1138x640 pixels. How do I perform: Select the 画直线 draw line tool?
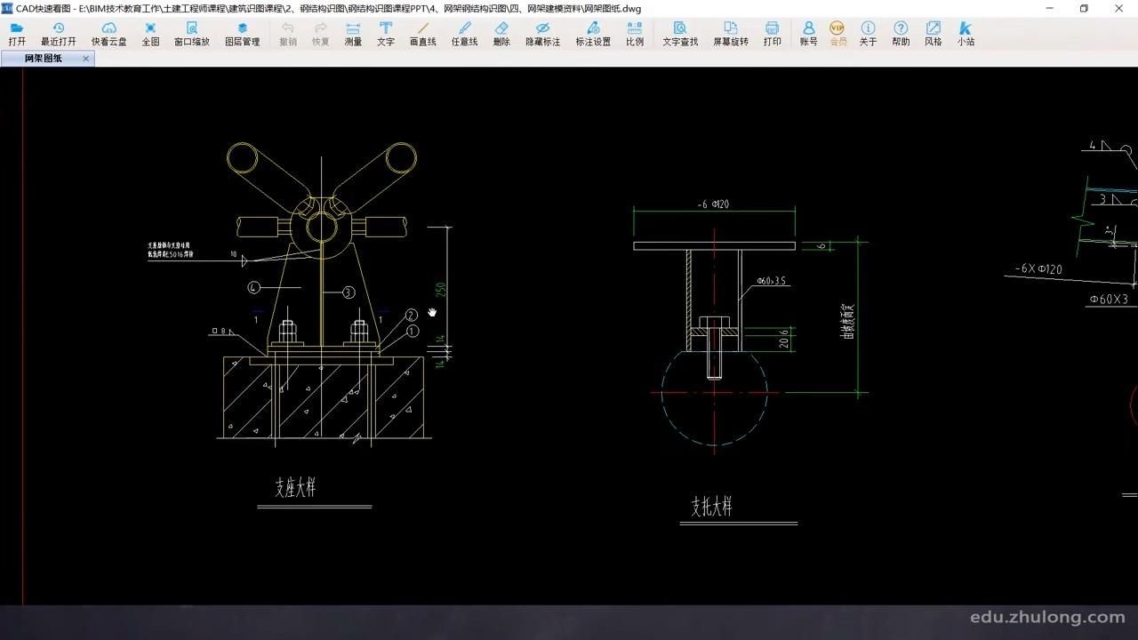(x=423, y=34)
